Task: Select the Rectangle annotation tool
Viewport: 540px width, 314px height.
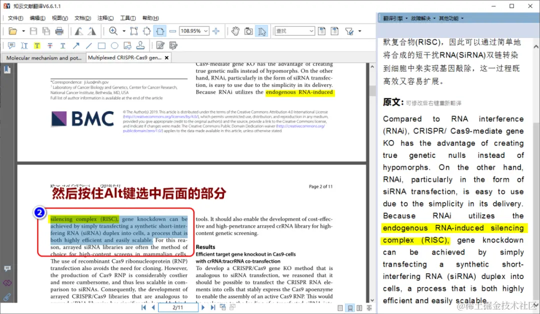Action: point(102,45)
